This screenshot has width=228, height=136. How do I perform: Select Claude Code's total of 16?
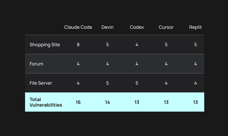(x=78, y=102)
